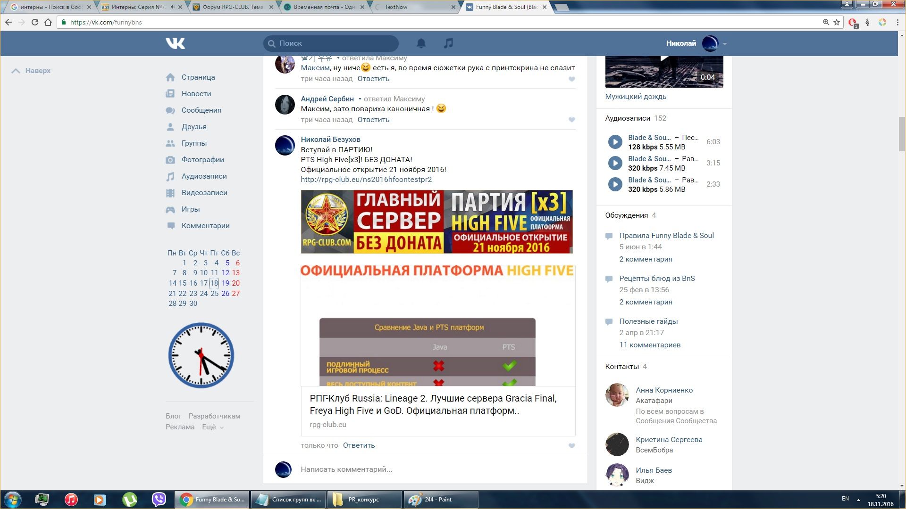Open the rpg-club.eu contest link
The image size is (906, 509).
click(366, 180)
